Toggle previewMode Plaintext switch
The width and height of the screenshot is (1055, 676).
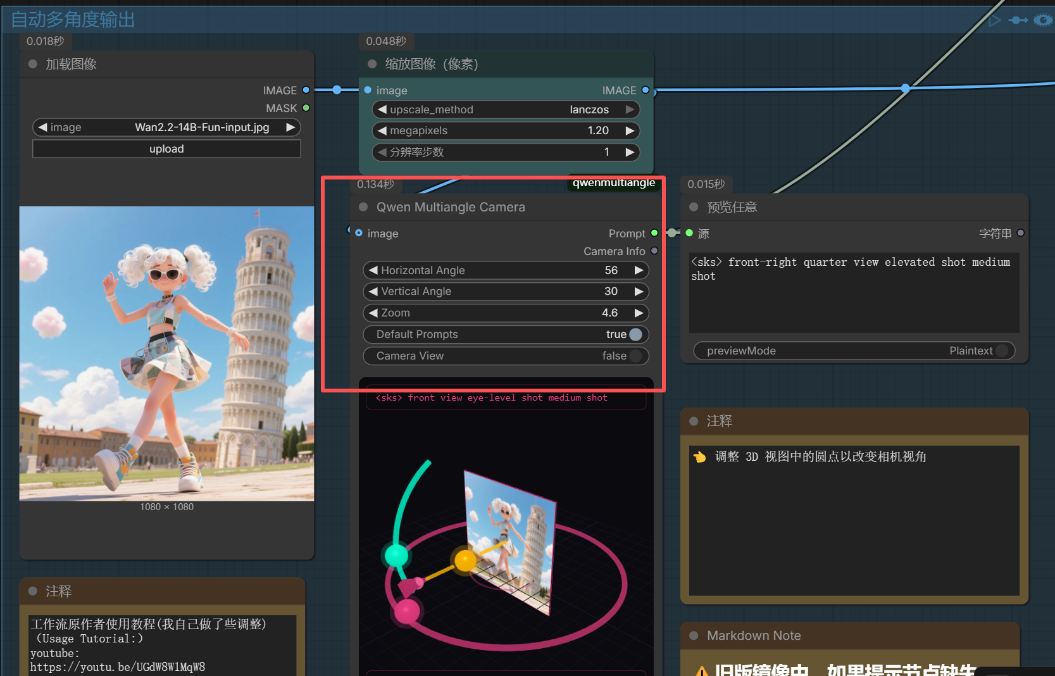coord(1002,351)
